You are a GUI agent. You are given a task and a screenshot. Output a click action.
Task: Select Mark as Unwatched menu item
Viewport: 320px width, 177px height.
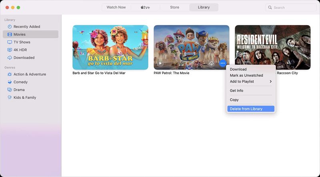coord(251,75)
